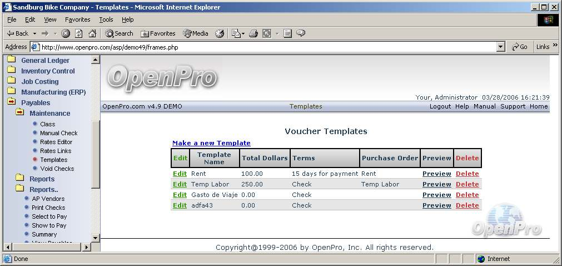Click the sidebar scroll down arrow
Viewport: 562px width, 266px height.
(x=95, y=238)
